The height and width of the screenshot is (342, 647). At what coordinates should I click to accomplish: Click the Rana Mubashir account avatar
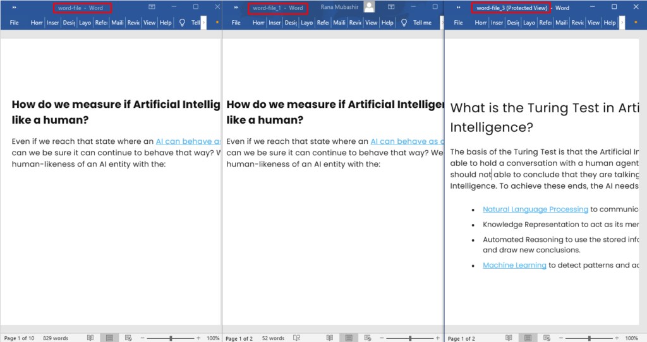tap(369, 7)
